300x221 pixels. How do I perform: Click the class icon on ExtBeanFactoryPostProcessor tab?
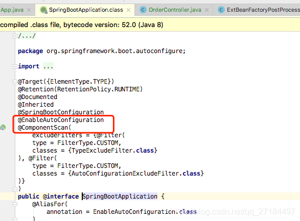tap(221, 10)
